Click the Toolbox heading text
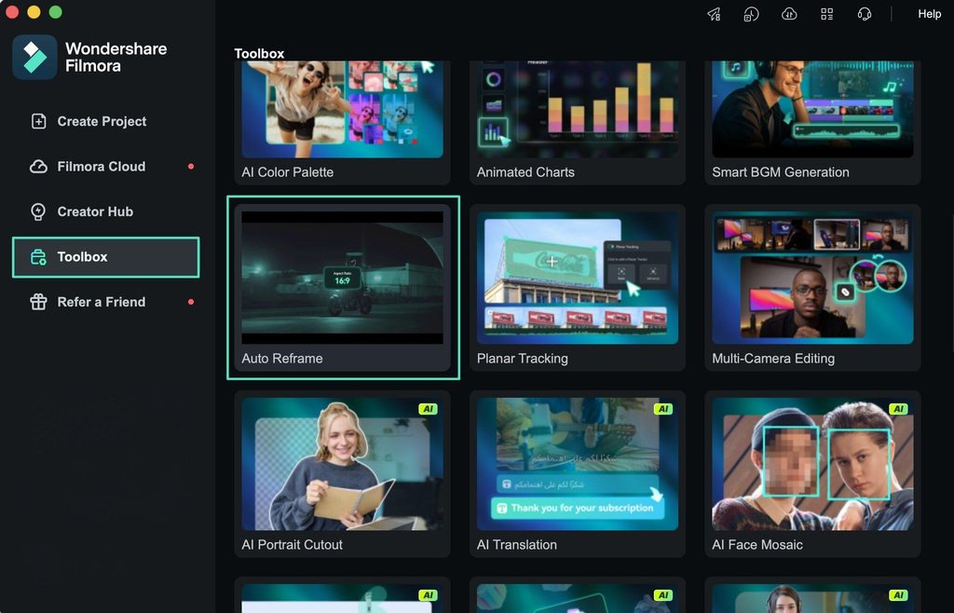 (259, 53)
